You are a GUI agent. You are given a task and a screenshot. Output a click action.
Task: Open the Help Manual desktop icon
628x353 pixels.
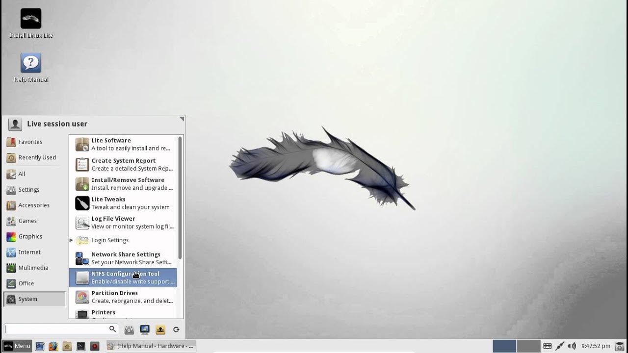31,68
